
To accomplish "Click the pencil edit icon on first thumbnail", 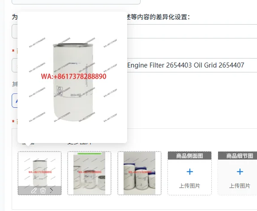I will (34, 190).
